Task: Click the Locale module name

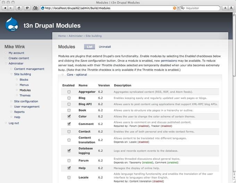Action: [83, 177]
